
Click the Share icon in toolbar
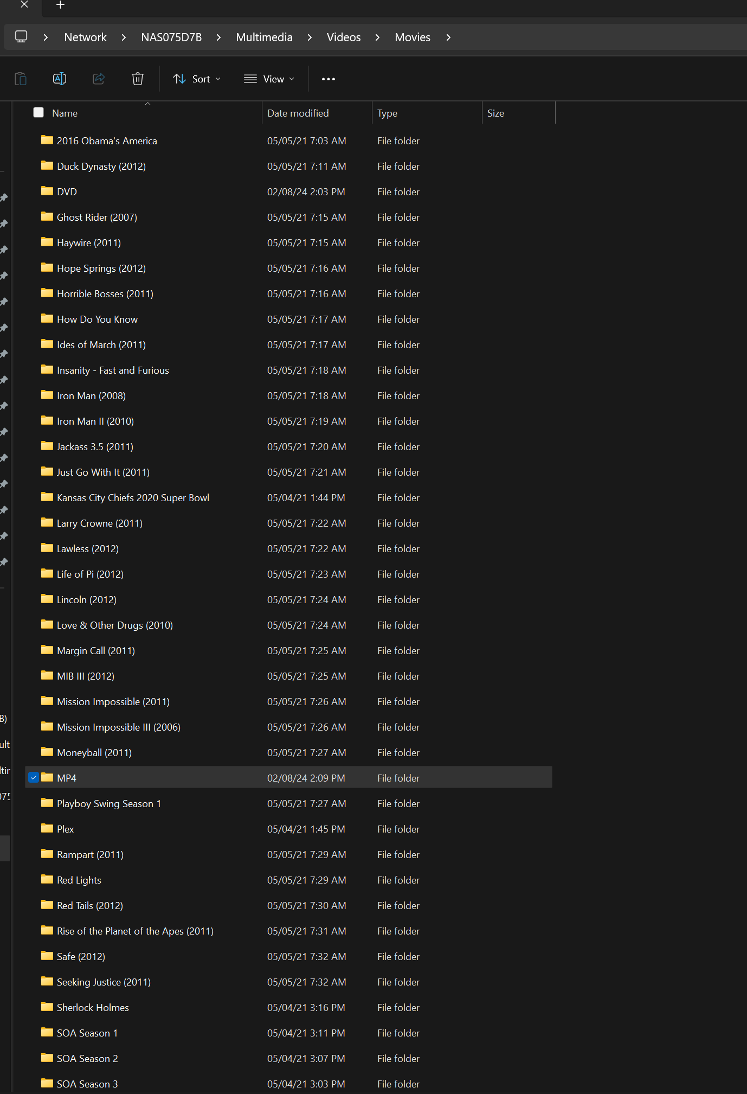[99, 79]
